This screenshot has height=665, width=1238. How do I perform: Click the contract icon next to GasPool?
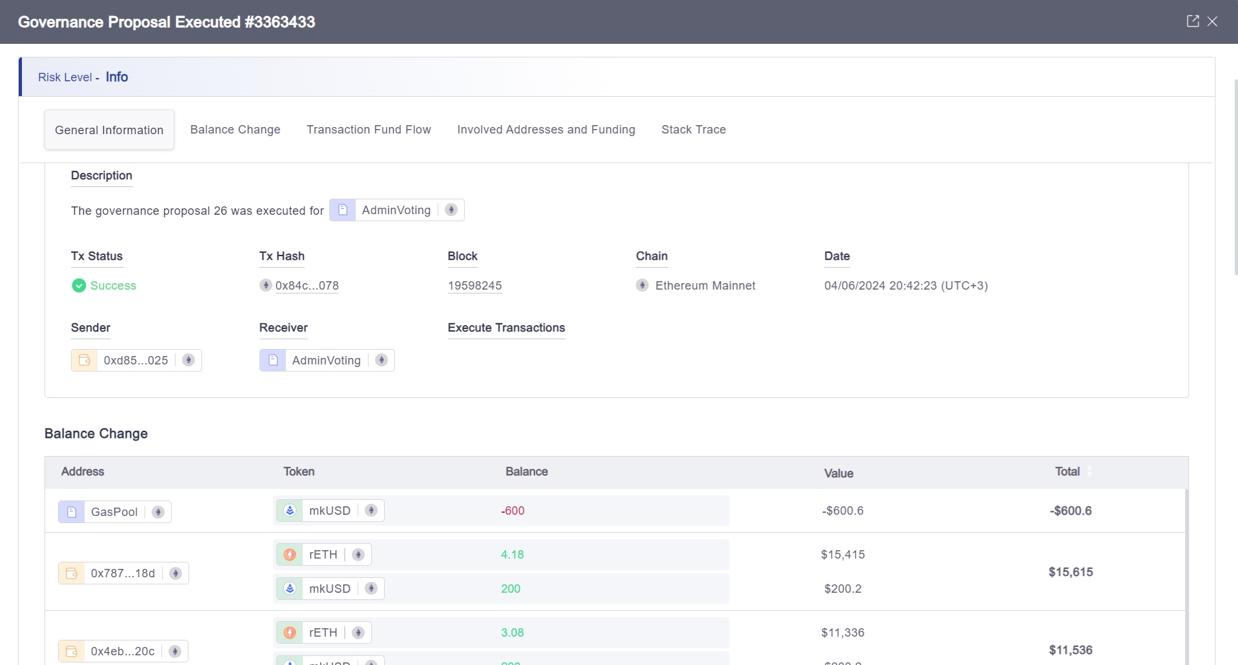coord(72,511)
